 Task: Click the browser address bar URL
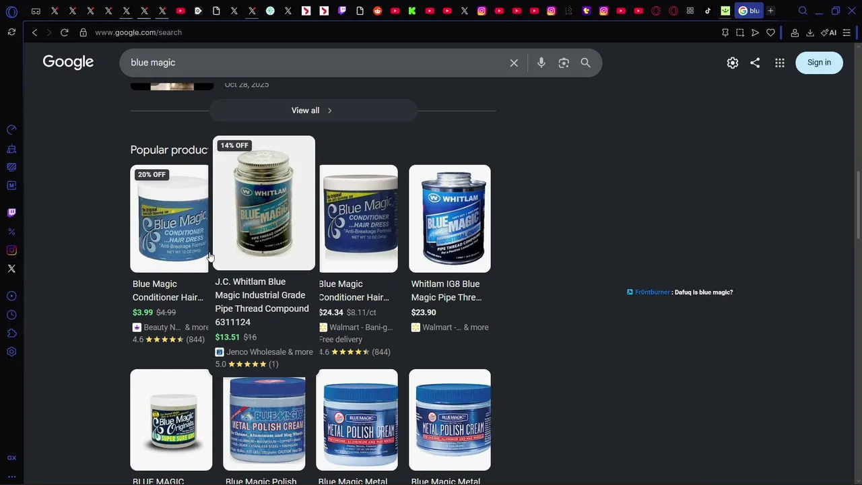(138, 32)
